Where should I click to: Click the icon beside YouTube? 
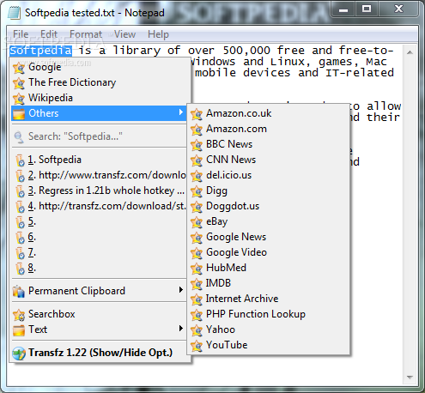197,346
